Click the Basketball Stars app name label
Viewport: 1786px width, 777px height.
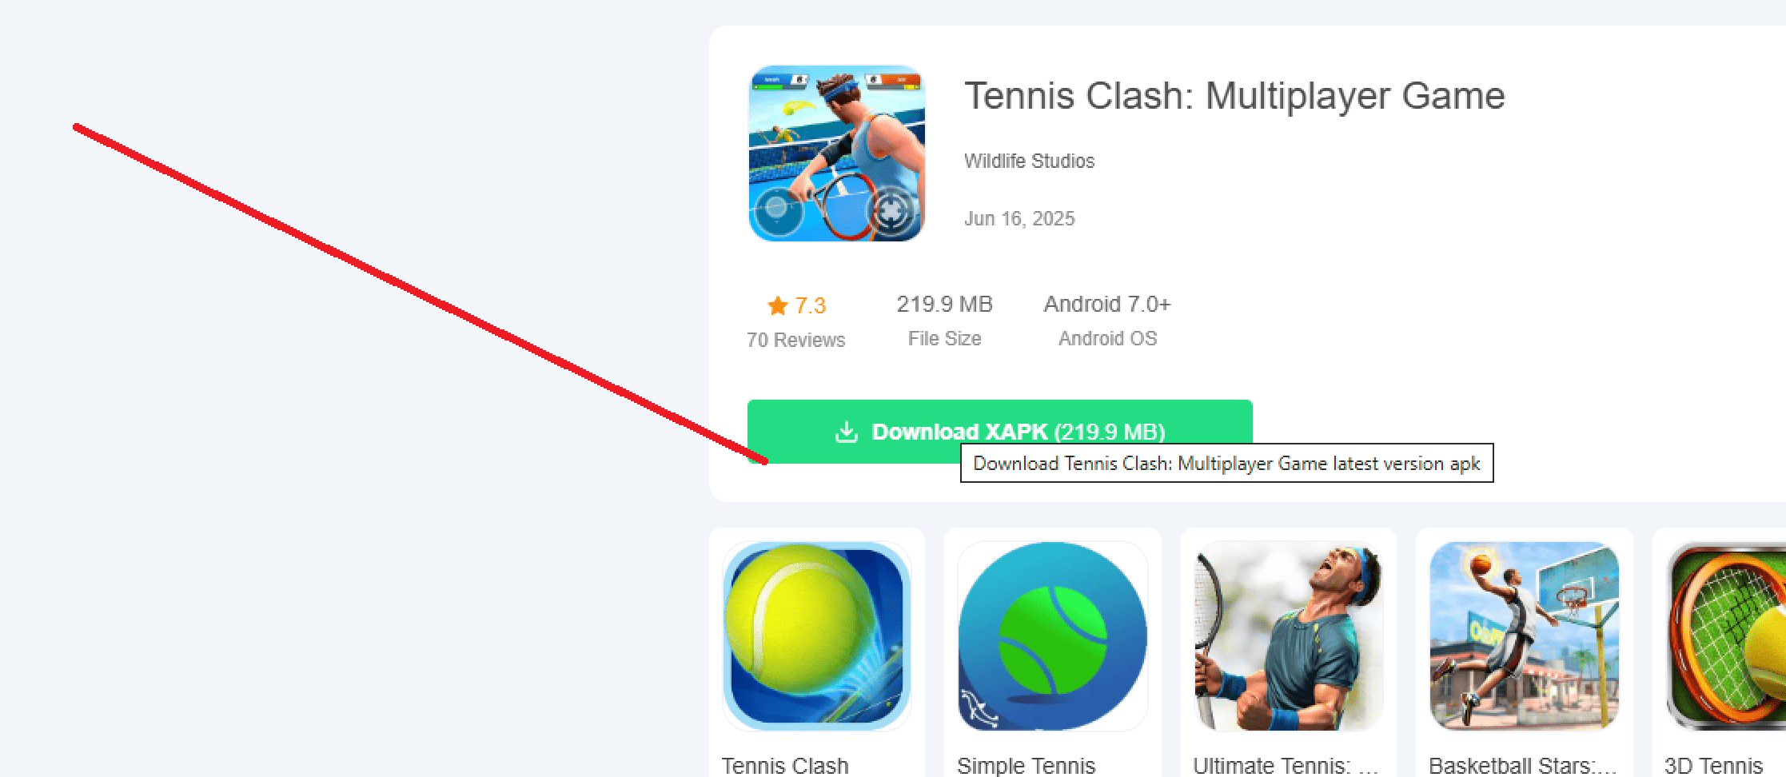tap(1522, 765)
